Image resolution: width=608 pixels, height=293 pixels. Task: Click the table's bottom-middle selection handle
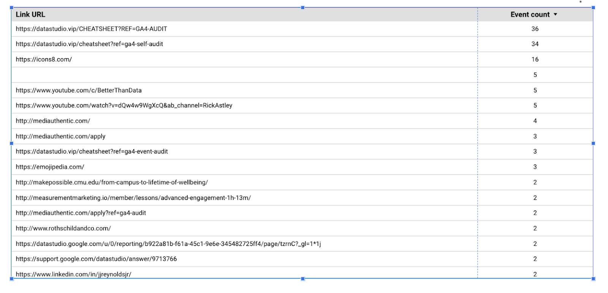[303, 279]
